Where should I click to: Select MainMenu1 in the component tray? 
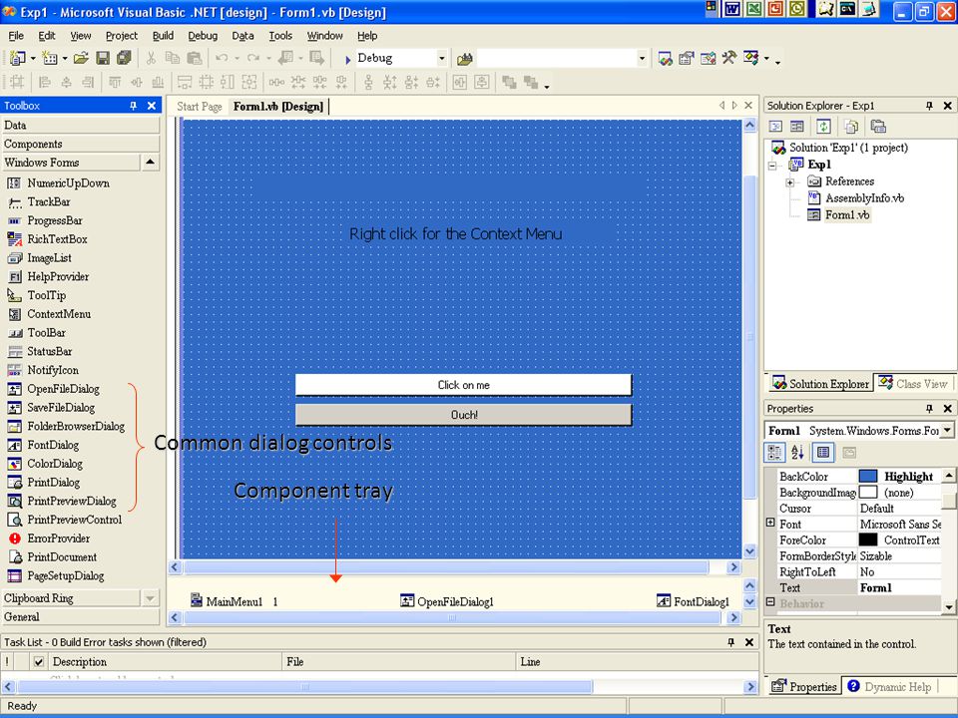coord(227,601)
